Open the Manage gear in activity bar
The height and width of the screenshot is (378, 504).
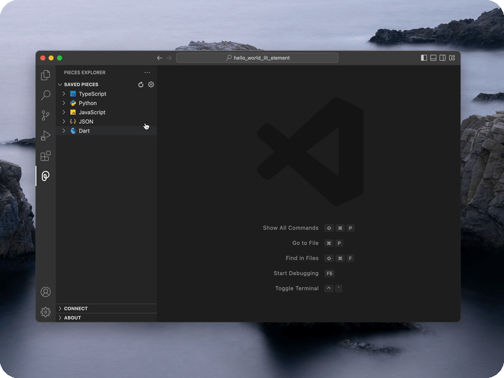tap(46, 312)
